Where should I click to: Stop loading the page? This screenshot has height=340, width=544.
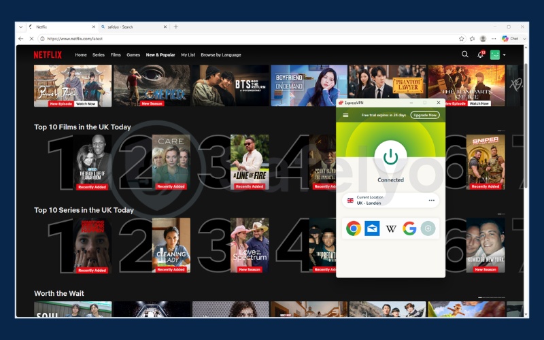point(31,39)
